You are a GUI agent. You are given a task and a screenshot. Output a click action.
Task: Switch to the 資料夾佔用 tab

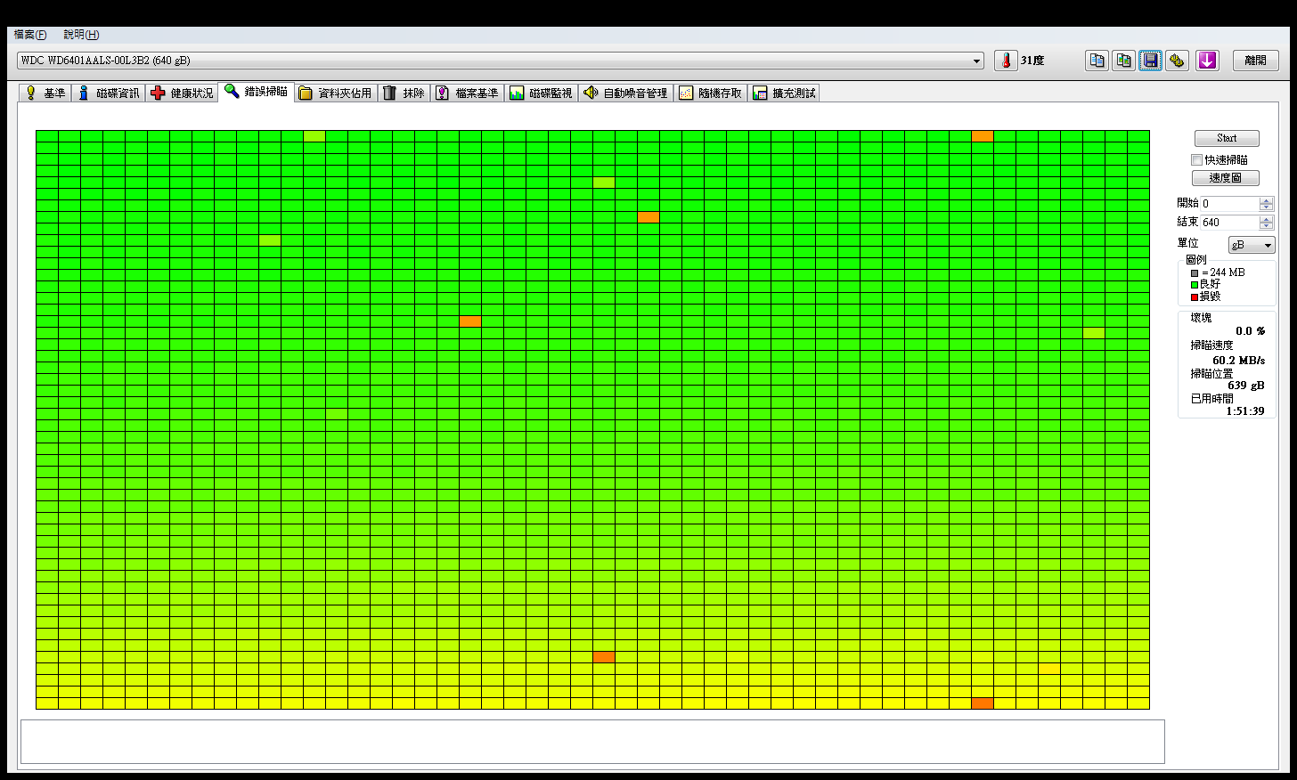[x=335, y=93]
